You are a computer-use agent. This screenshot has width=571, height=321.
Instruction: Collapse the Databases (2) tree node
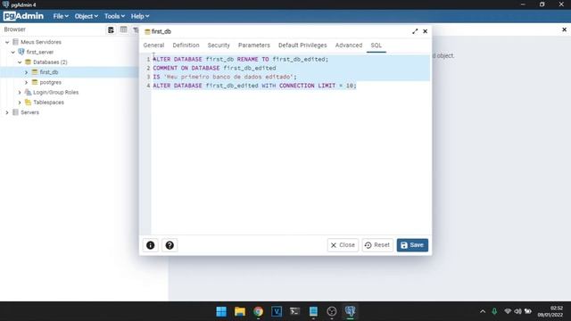[x=20, y=62]
